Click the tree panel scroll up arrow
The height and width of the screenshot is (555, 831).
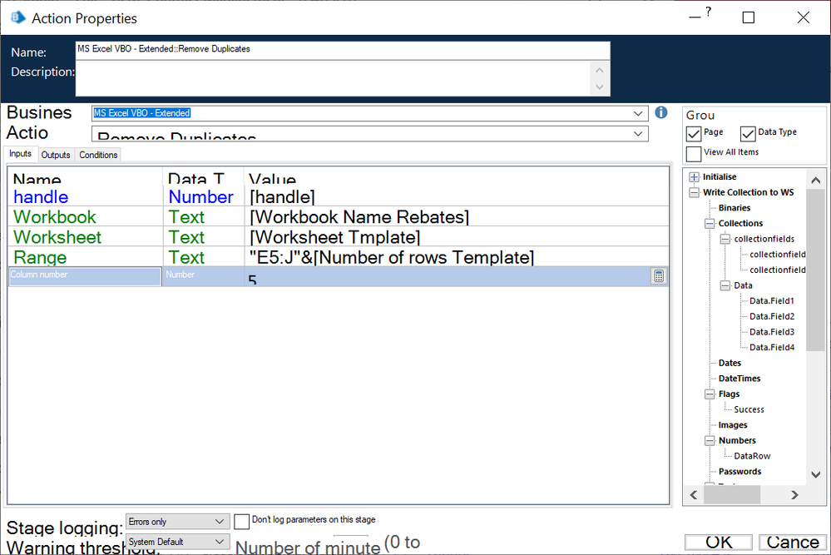(x=816, y=181)
